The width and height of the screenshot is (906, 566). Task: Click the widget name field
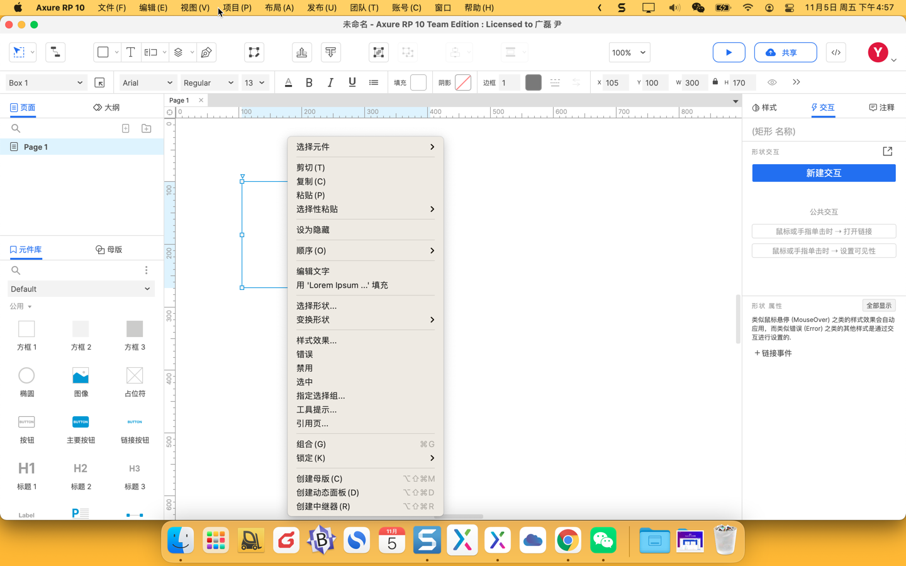(824, 131)
